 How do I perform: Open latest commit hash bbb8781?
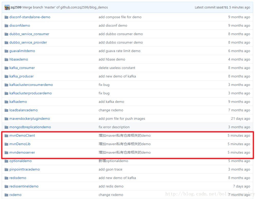pyautogui.click(x=222, y=7)
